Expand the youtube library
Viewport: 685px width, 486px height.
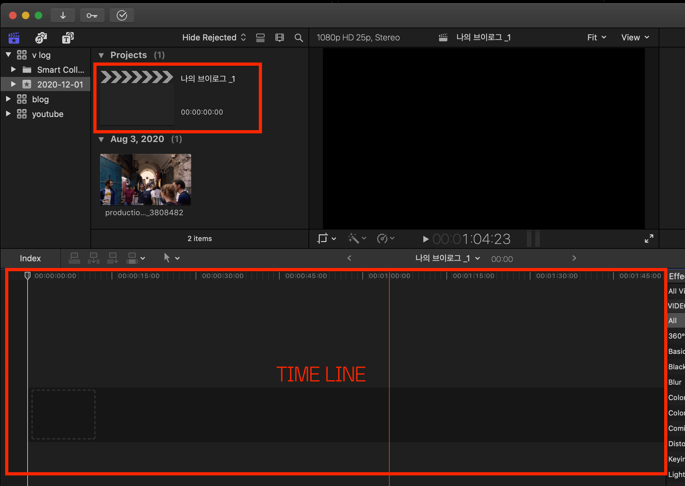pyautogui.click(x=9, y=114)
